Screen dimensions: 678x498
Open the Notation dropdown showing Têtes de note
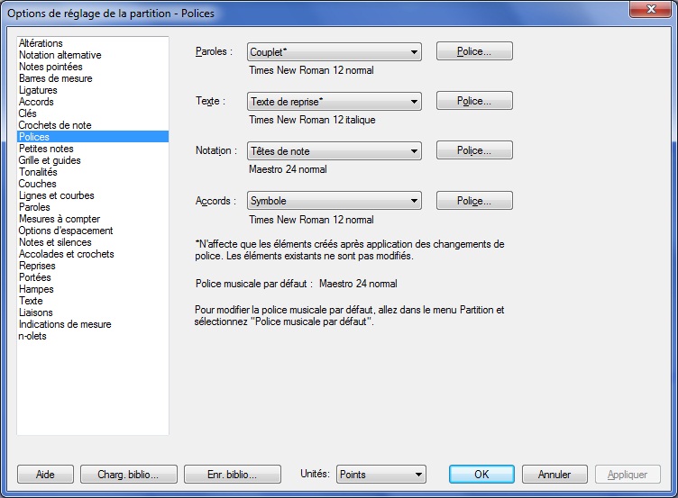point(334,151)
